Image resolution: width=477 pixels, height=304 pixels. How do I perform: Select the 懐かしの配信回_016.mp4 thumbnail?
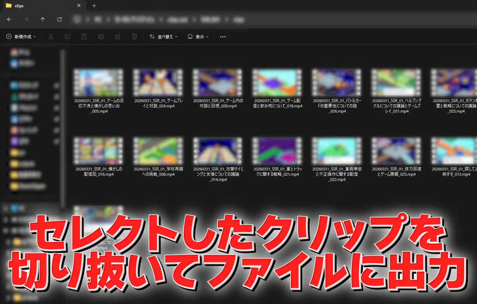coord(99,151)
